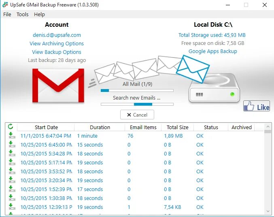Click restore icon for 10/25/2015 12:39:13 backup
This screenshot has width=274, height=217.
[x=12, y=207]
